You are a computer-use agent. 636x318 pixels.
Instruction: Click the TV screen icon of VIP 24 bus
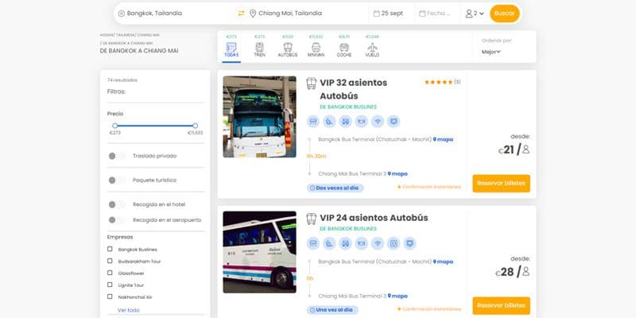tap(409, 243)
